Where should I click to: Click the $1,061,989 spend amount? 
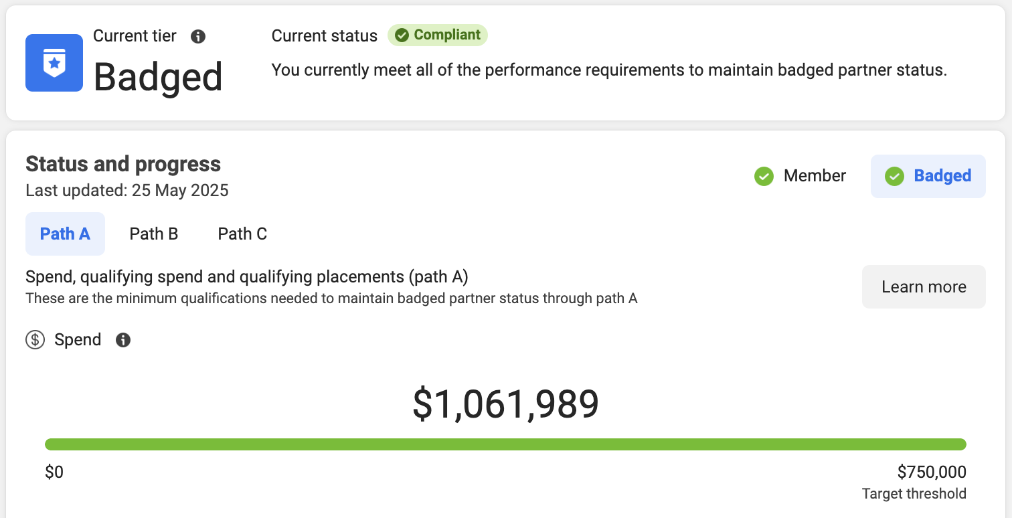point(505,404)
